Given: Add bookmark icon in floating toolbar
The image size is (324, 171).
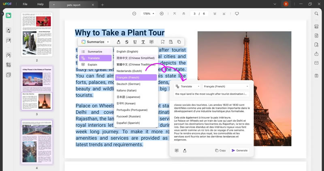Looking at the screenshot, I should [x=163, y=42].
